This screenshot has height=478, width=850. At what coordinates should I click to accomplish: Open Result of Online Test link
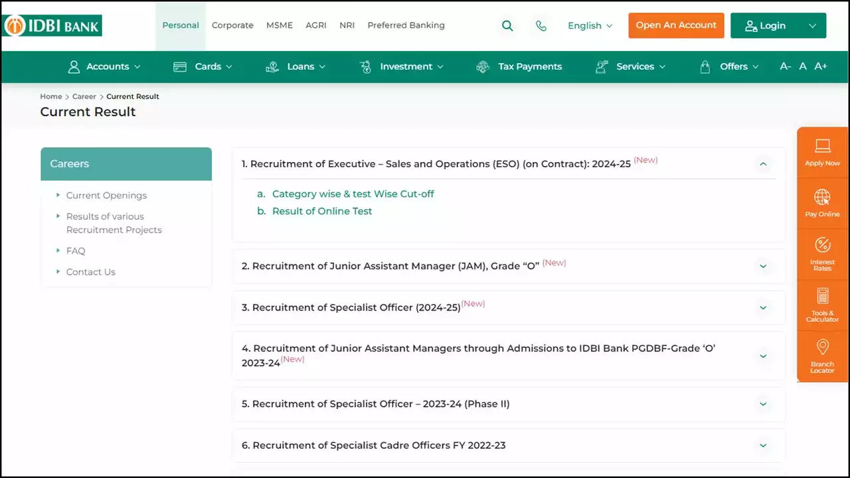tap(322, 211)
